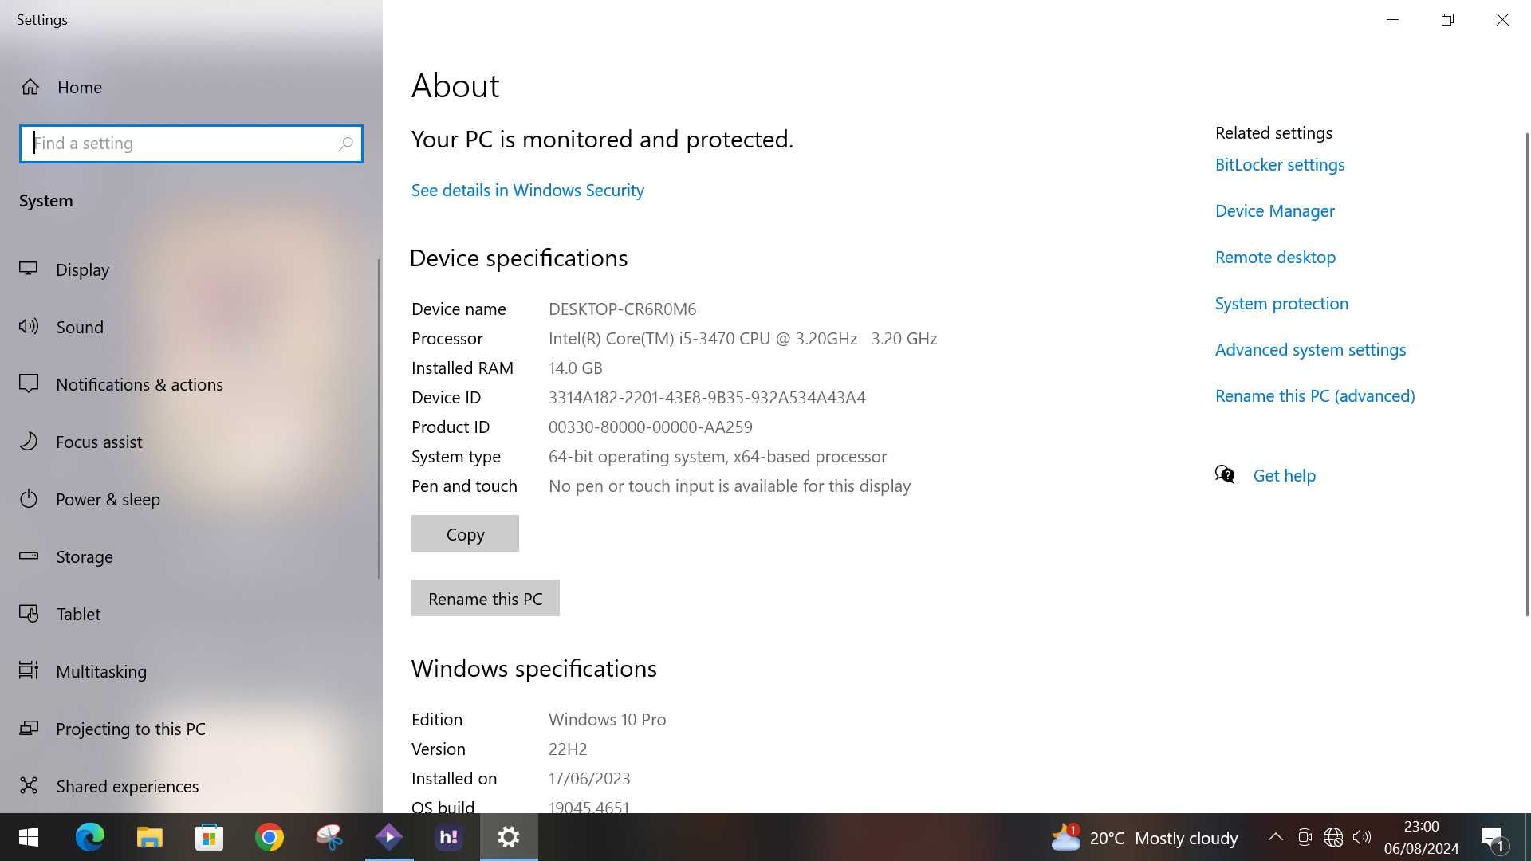
Task: Click the network globe tray icon
Action: click(1333, 837)
